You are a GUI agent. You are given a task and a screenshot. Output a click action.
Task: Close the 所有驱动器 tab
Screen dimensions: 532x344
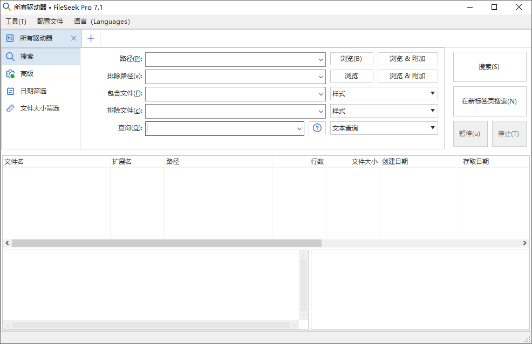pyautogui.click(x=73, y=38)
